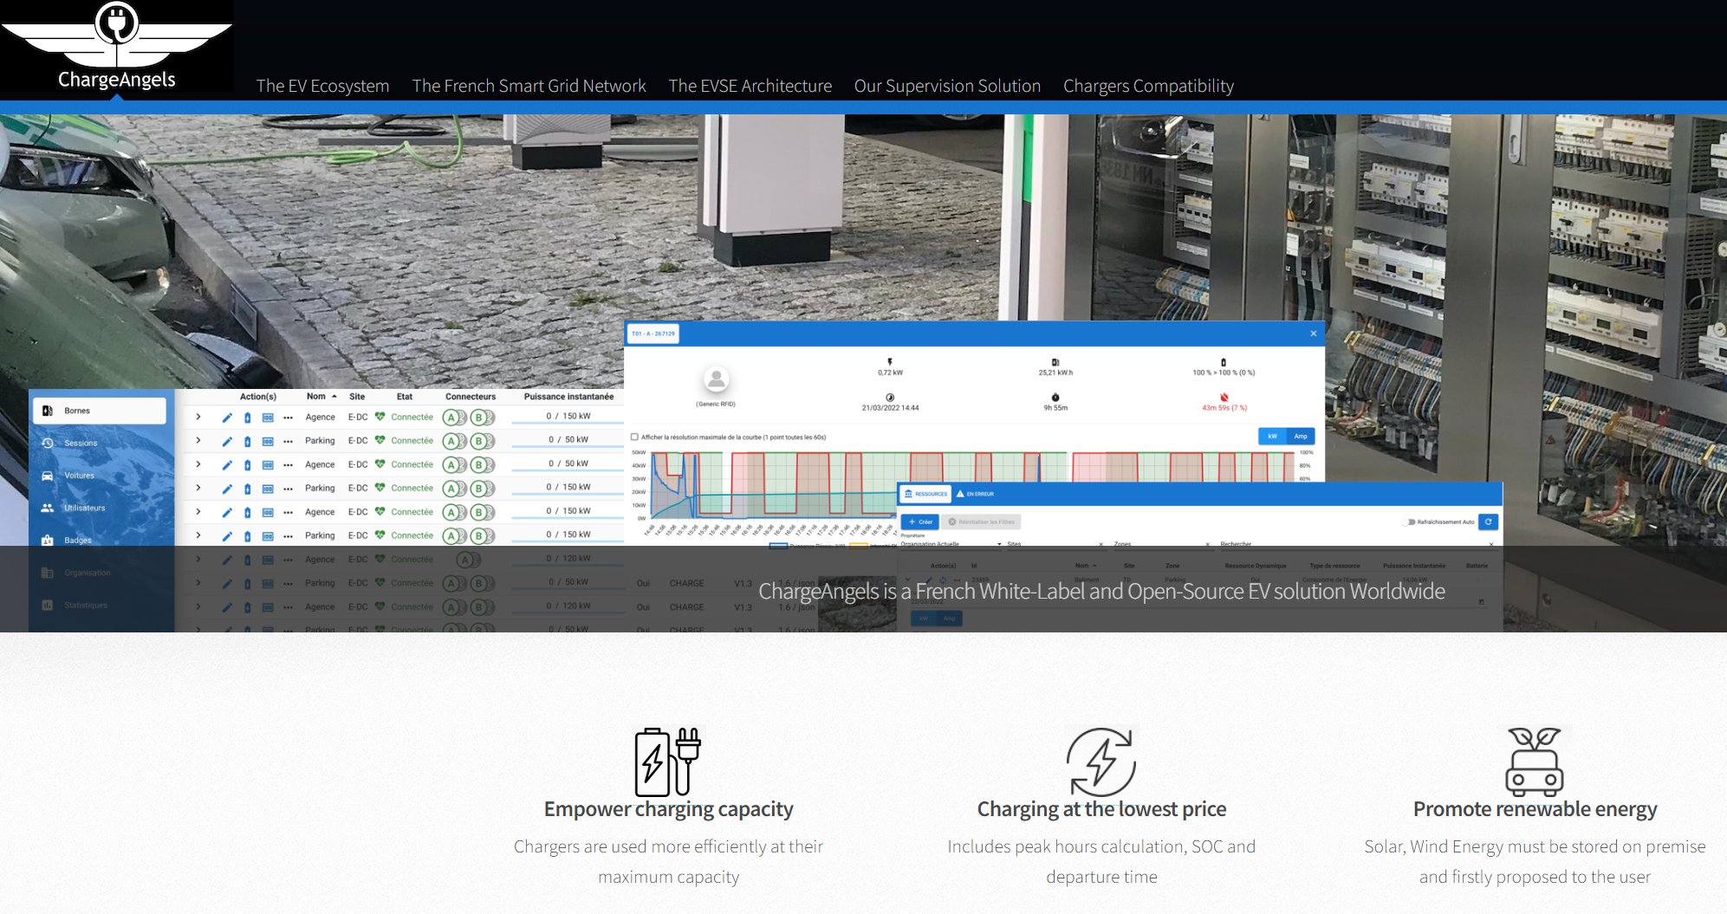Click the Créer button
Viewport: 1727px width, 914px height.
click(x=920, y=522)
